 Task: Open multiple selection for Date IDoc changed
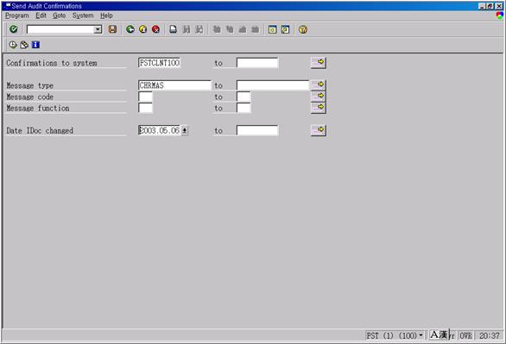click(319, 130)
